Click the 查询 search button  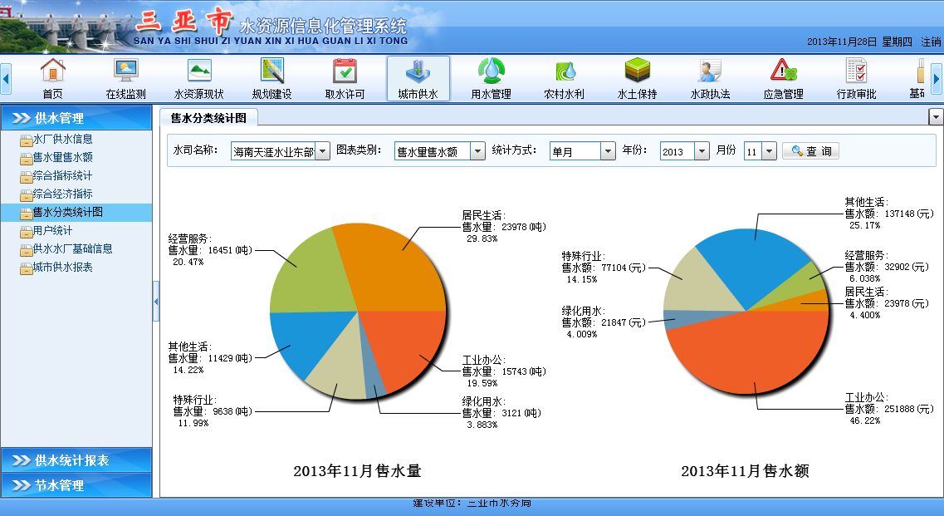point(810,151)
